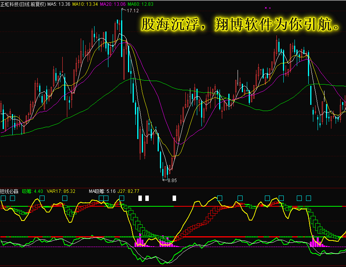
Task: Select the MA20: 13.06 indicator label
Action: pos(113,4)
